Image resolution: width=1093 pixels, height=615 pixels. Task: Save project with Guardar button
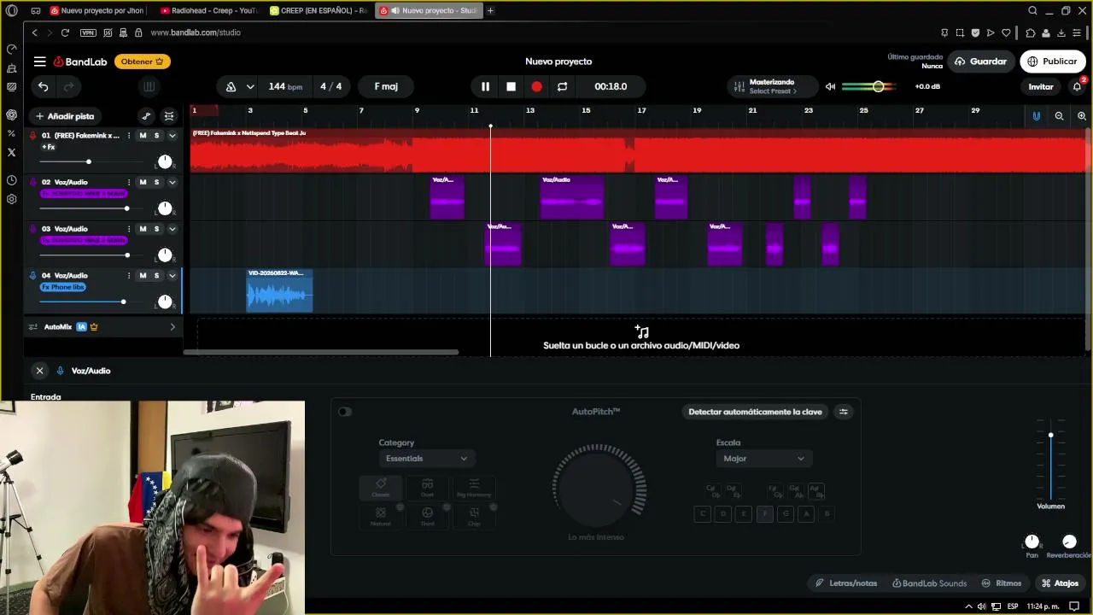click(980, 61)
